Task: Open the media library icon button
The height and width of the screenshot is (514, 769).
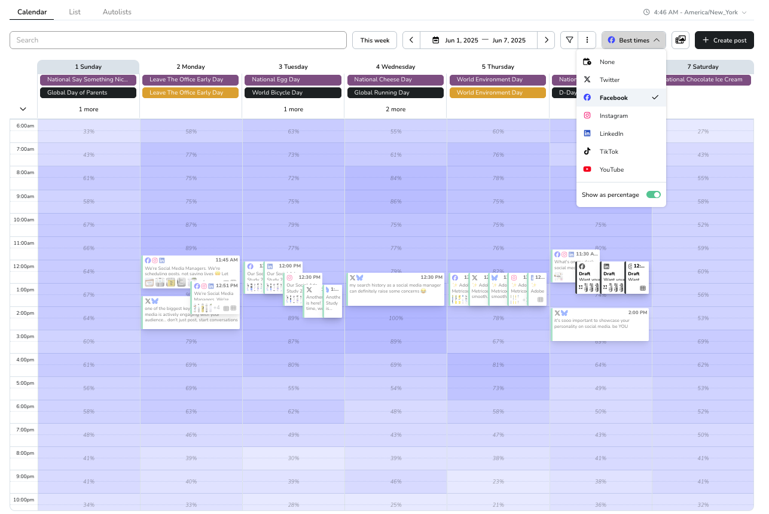Action: coord(680,40)
